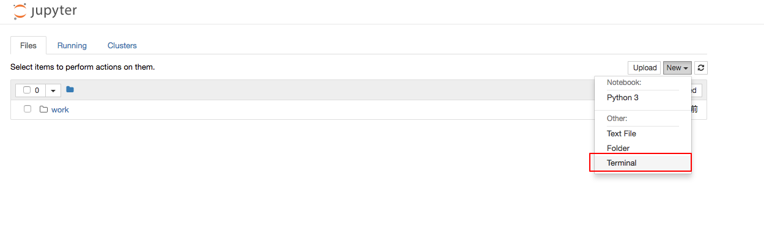
Task: Click the Jupyter logo
Action: [45, 11]
